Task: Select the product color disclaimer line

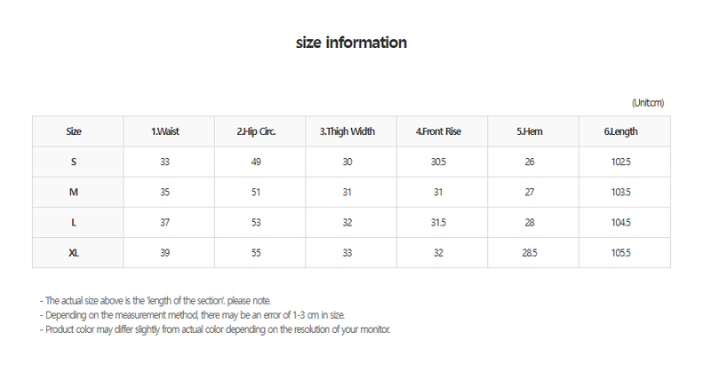Action: coord(215,329)
